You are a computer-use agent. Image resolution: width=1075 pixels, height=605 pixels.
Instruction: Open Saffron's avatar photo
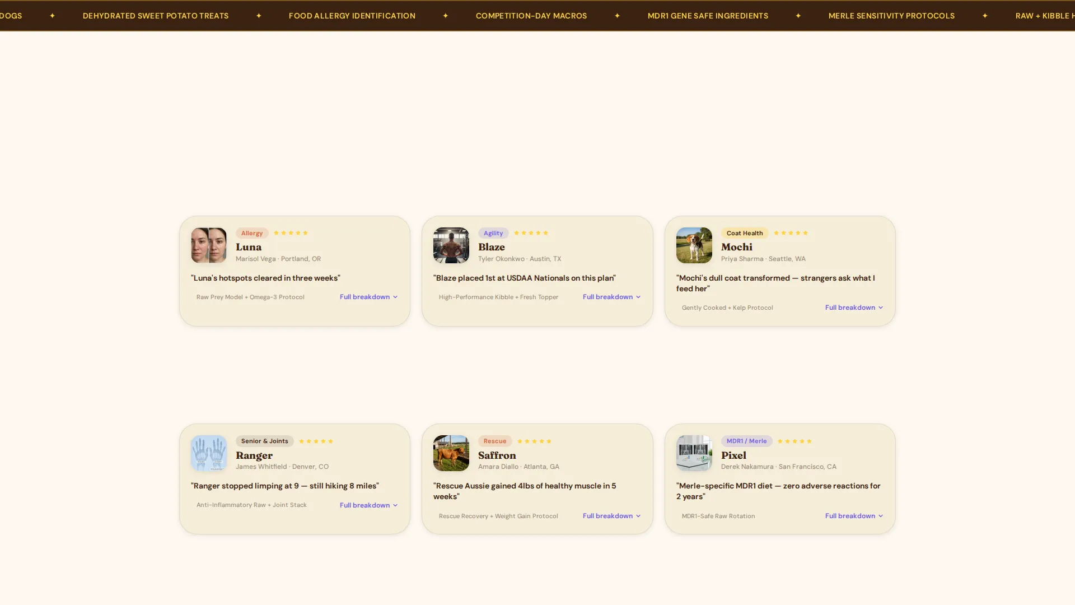451,453
